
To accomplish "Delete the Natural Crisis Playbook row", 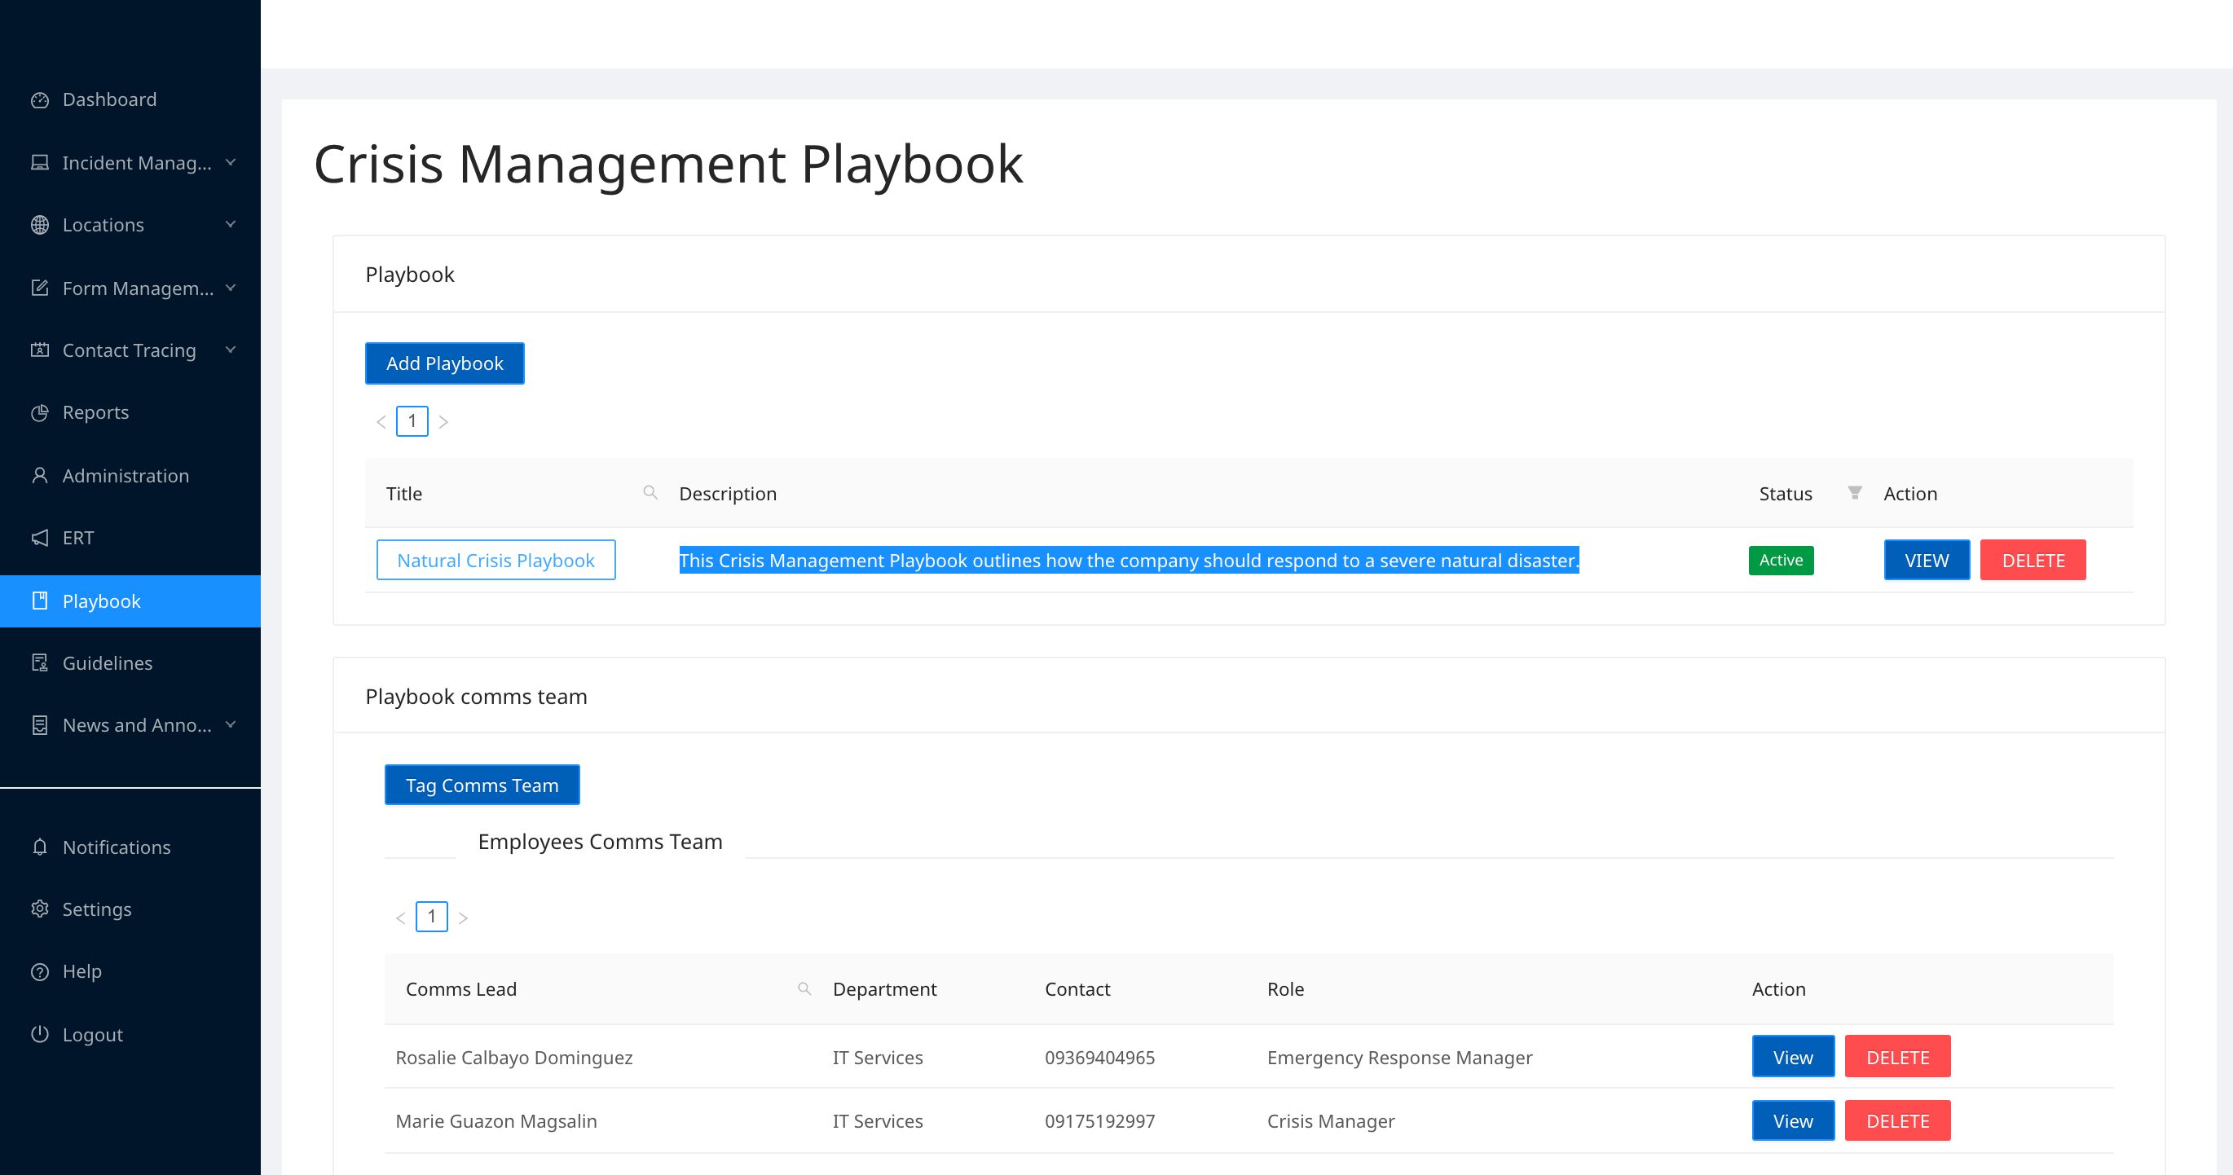I will (2033, 561).
